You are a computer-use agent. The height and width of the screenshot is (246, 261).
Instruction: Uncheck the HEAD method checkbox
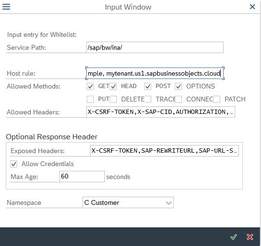click(x=113, y=86)
